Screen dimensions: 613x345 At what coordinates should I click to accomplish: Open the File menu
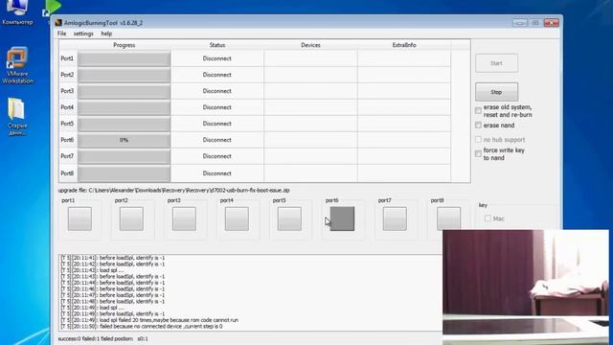pos(61,34)
